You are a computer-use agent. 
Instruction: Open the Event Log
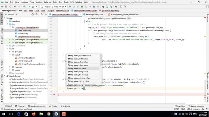coord(180,106)
